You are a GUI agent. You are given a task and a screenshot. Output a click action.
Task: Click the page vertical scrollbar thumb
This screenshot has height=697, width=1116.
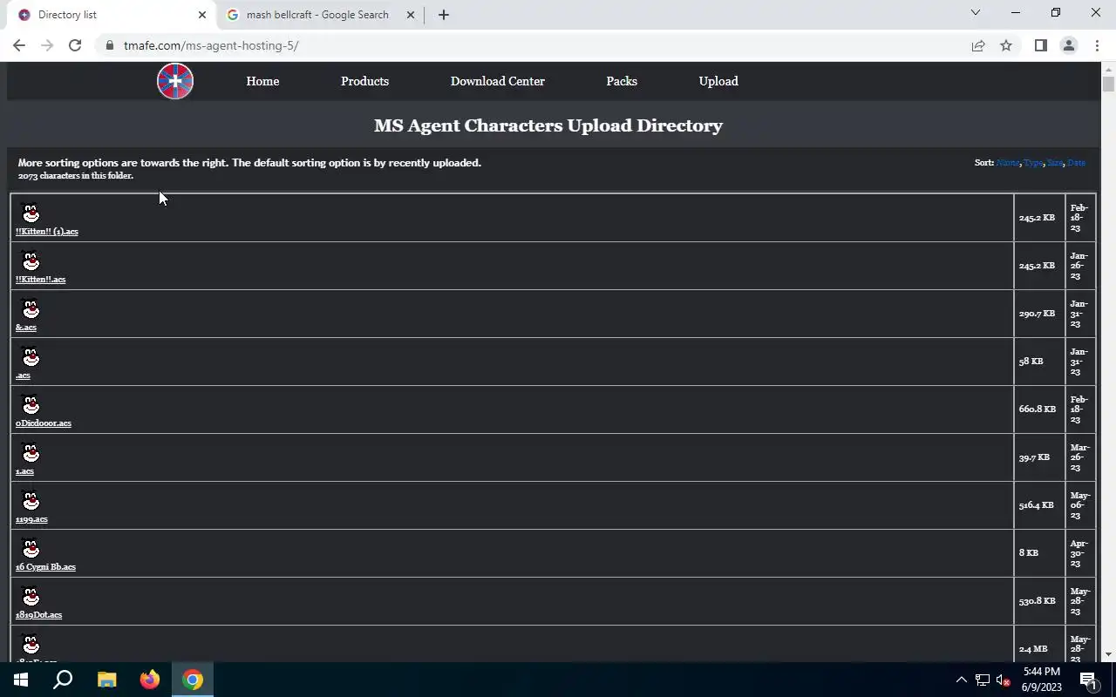[x=1108, y=85]
